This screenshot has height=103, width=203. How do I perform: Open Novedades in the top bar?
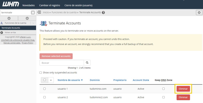click(x=29, y=5)
